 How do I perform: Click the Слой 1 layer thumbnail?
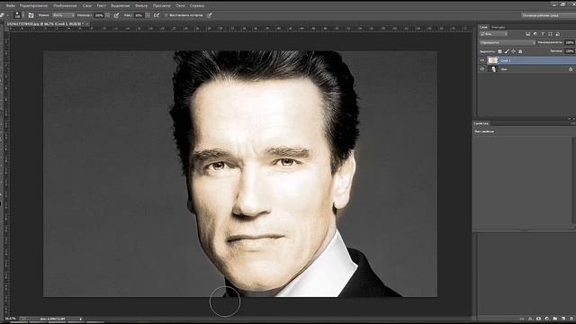coord(492,60)
